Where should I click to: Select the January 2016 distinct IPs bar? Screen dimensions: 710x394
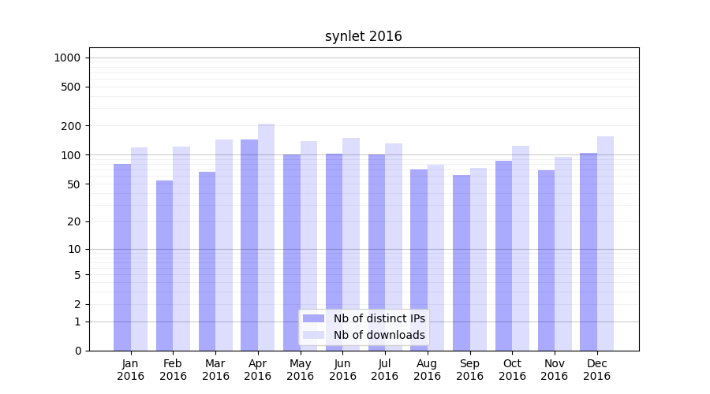pyautogui.click(x=122, y=257)
